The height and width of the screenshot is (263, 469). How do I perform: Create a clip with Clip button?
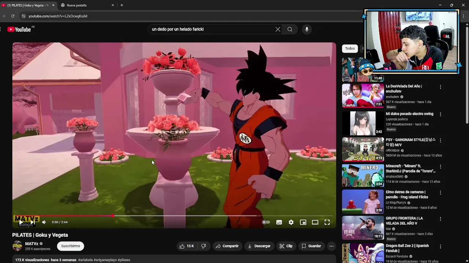pyautogui.click(x=286, y=246)
